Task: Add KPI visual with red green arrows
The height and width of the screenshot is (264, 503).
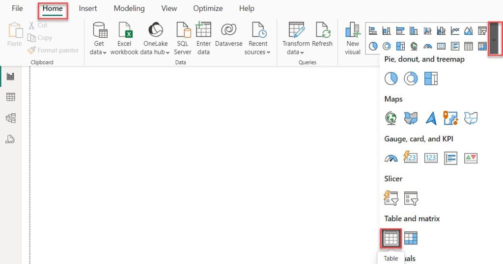Action: (471, 158)
